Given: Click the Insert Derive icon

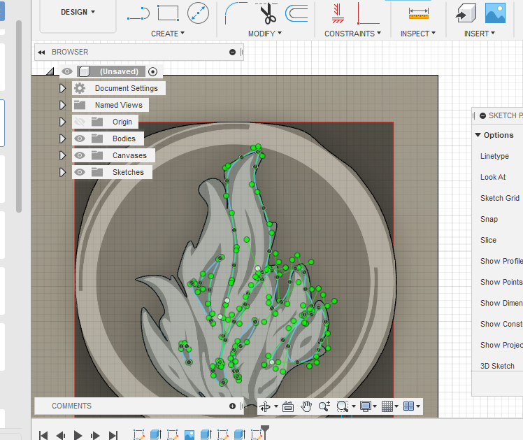Looking at the screenshot, I should pos(466,13).
